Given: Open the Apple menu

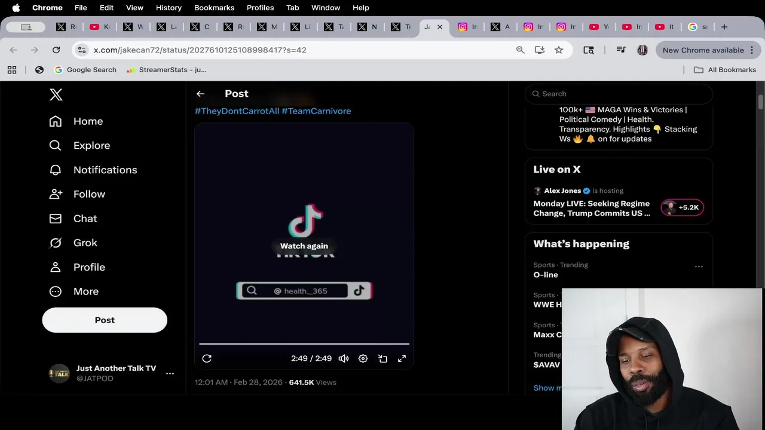Looking at the screenshot, I should coord(16,8).
